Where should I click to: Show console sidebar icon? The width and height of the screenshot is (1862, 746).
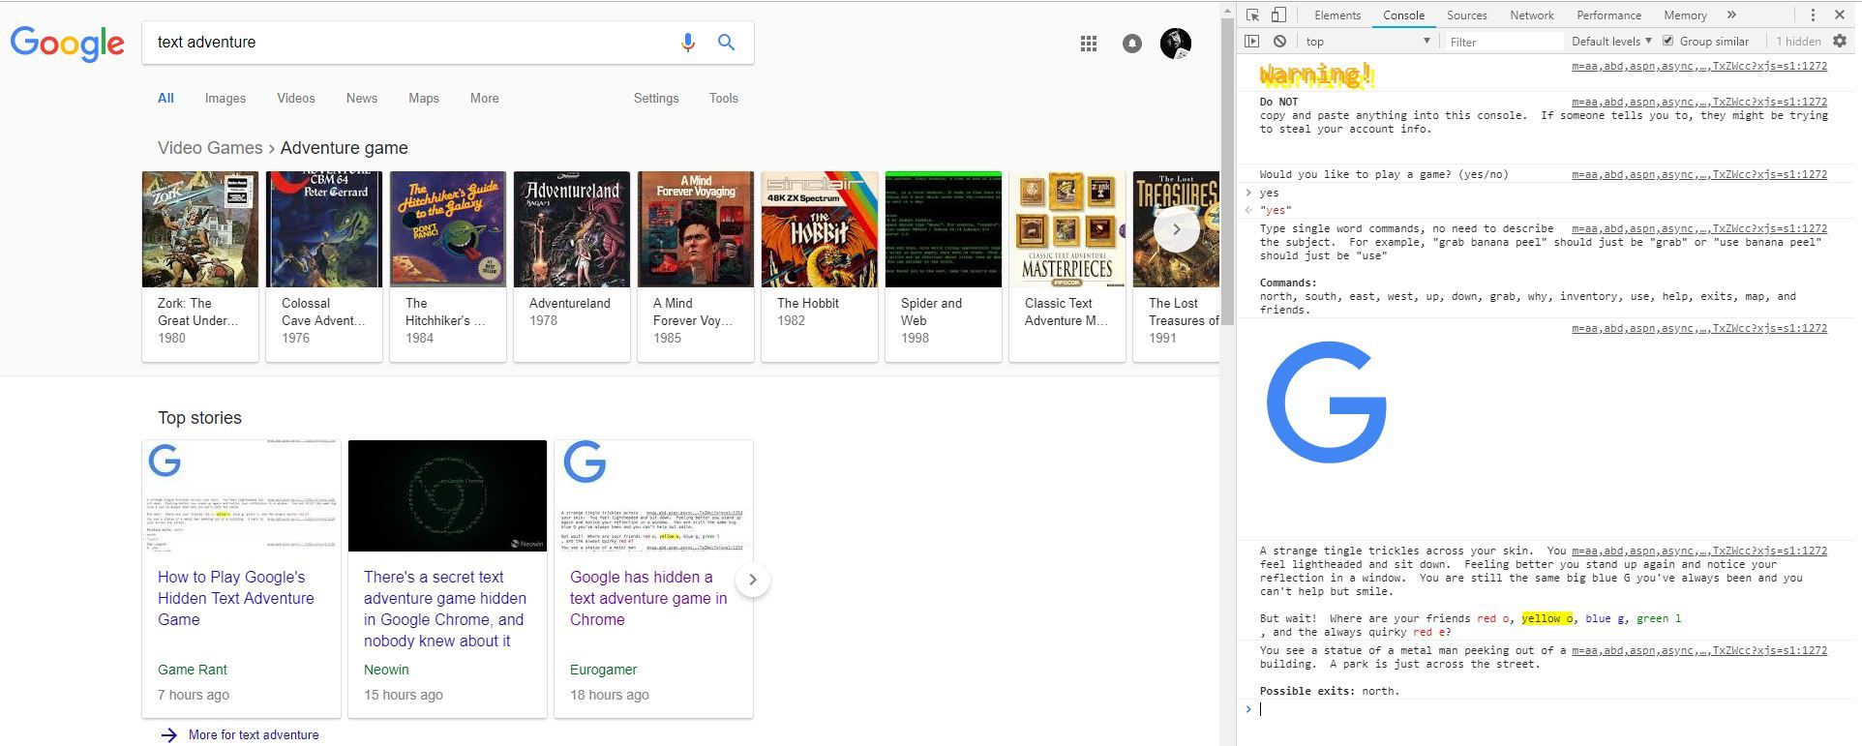coord(1251,41)
